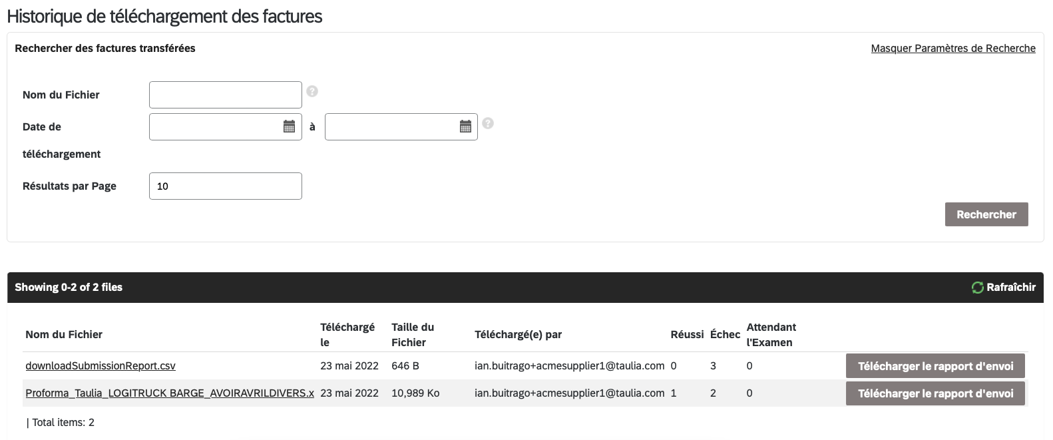Click the Résultats par Page field

pyautogui.click(x=225, y=186)
